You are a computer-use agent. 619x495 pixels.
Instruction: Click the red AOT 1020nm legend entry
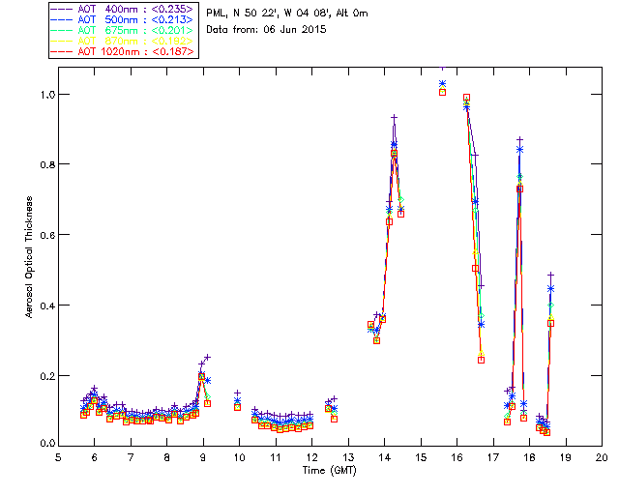point(124,52)
